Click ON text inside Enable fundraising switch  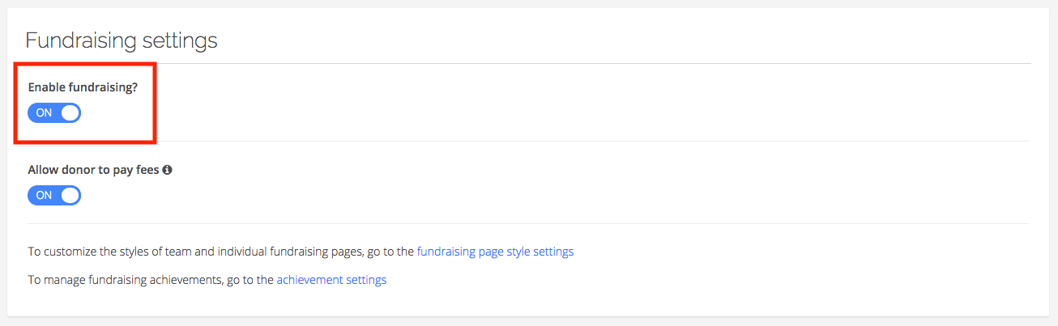pyautogui.click(x=44, y=113)
